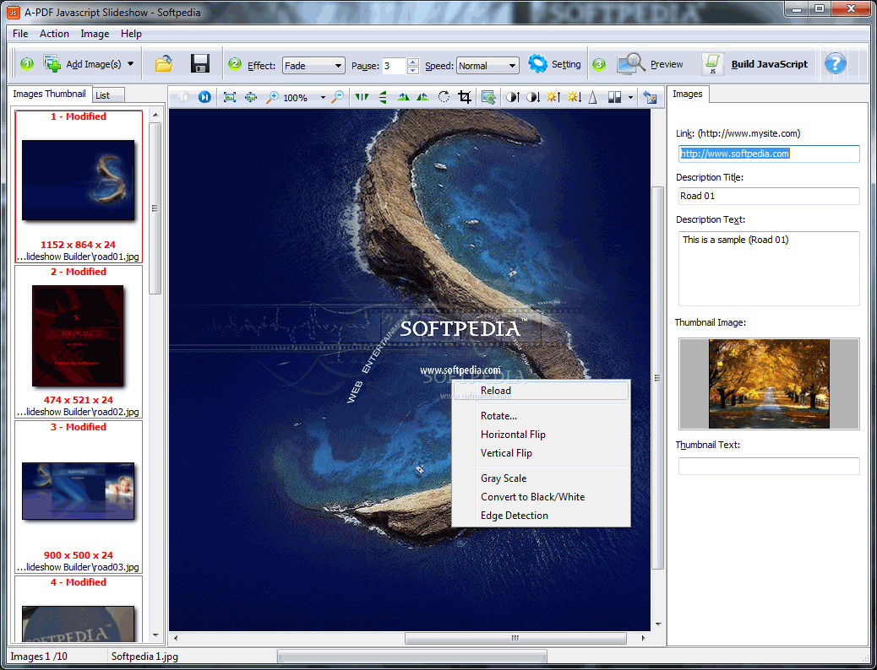Image resolution: width=877 pixels, height=670 pixels.
Task: Open the Speed combo box showing Normal
Action: (488, 65)
